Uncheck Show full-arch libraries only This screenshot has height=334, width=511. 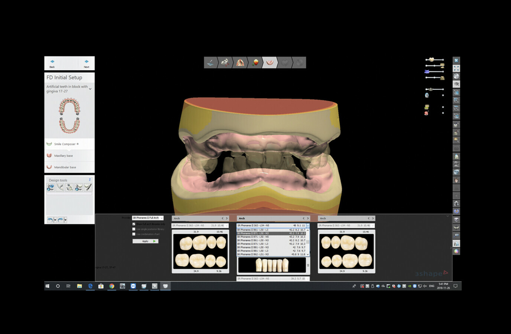click(134, 224)
